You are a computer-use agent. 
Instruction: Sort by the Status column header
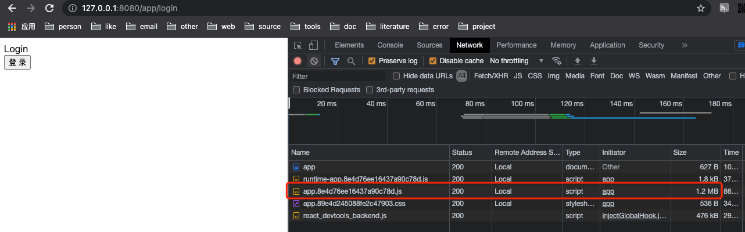[x=471, y=153]
